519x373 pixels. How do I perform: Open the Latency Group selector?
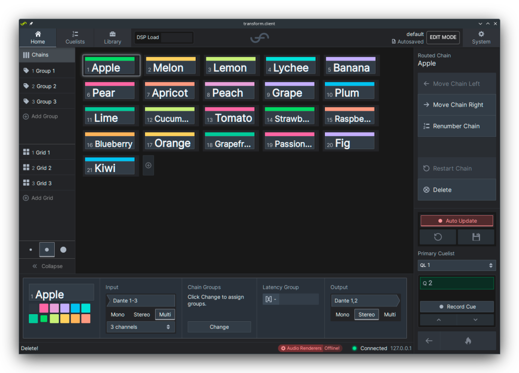click(x=290, y=299)
